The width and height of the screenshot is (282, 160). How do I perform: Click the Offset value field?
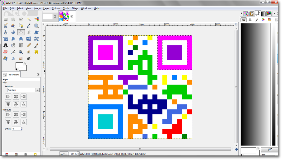[16, 129]
